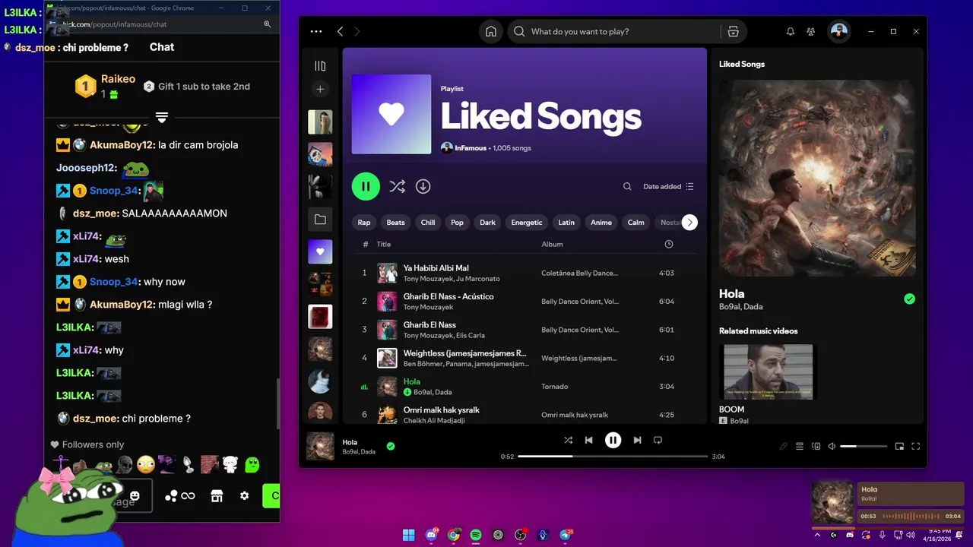Skip to the next track
Screen dimensions: 973x547
tap(637, 440)
